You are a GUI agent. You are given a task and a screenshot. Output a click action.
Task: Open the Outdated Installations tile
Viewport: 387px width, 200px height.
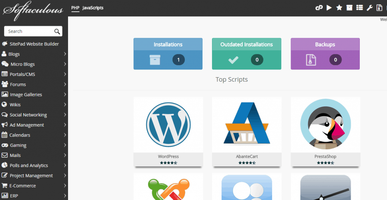point(246,54)
